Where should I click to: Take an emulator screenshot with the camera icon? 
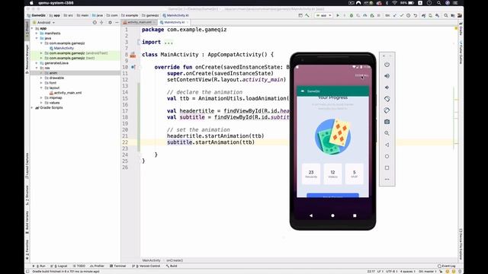pyautogui.click(x=387, y=122)
